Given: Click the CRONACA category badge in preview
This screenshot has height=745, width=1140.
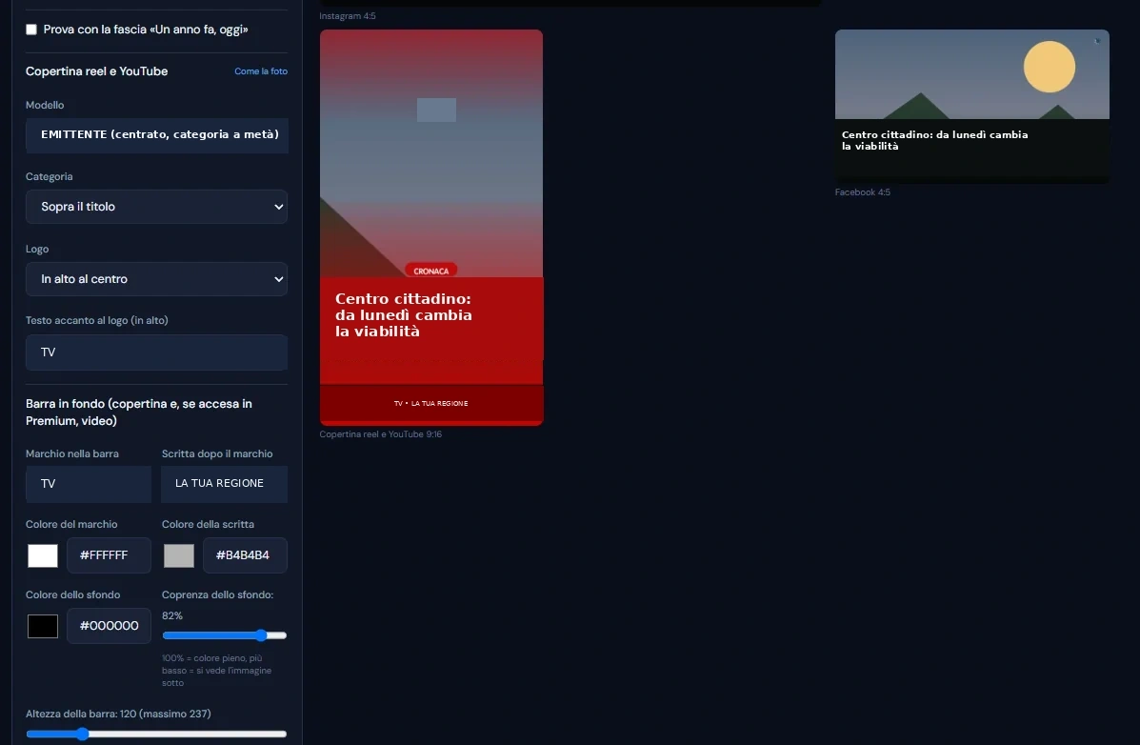Looking at the screenshot, I should tap(431, 271).
